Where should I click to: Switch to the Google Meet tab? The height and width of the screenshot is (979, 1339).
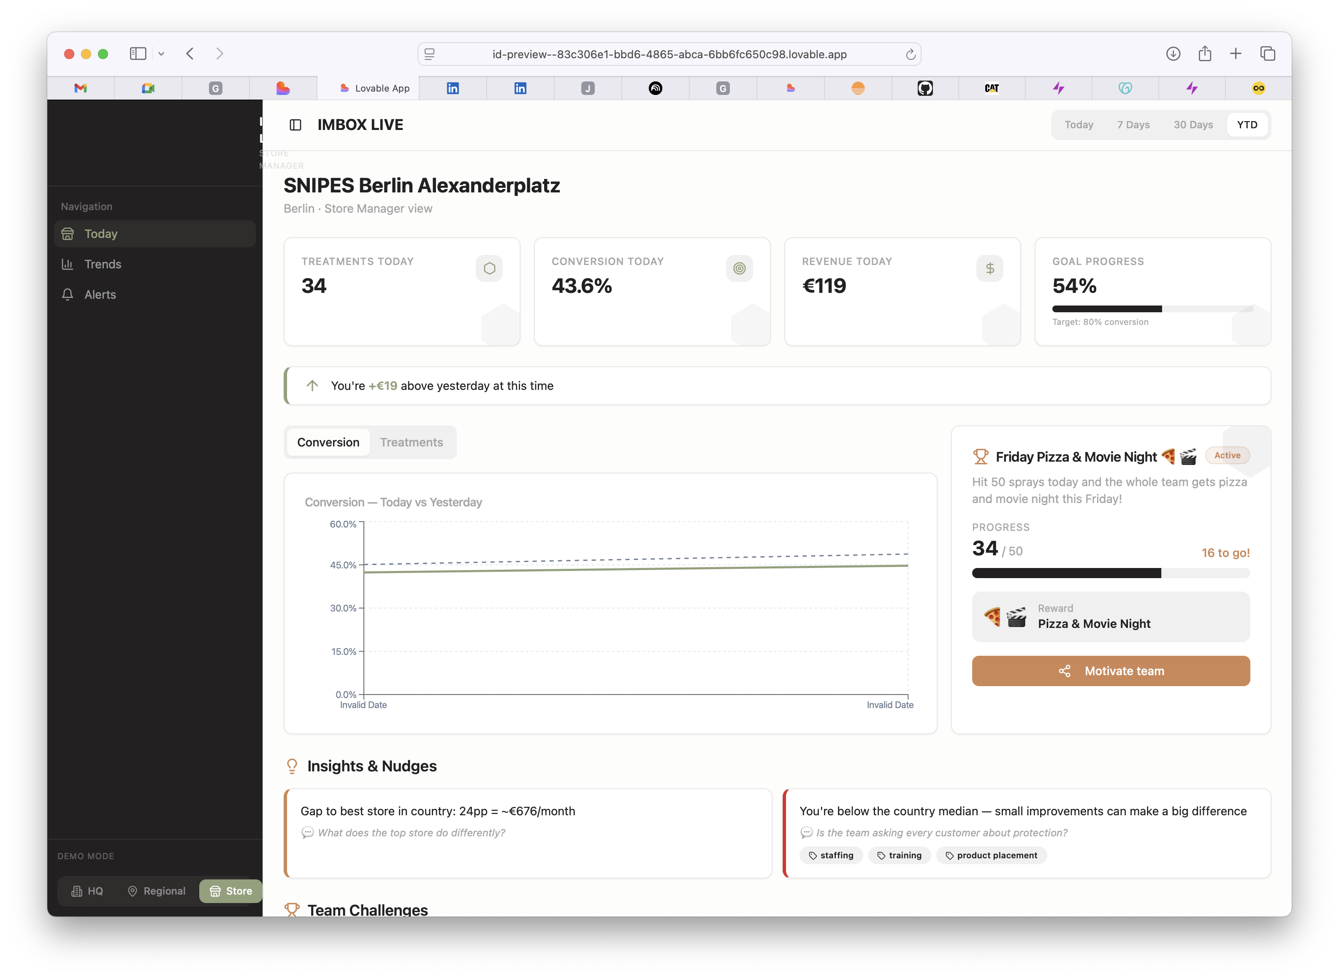148,88
